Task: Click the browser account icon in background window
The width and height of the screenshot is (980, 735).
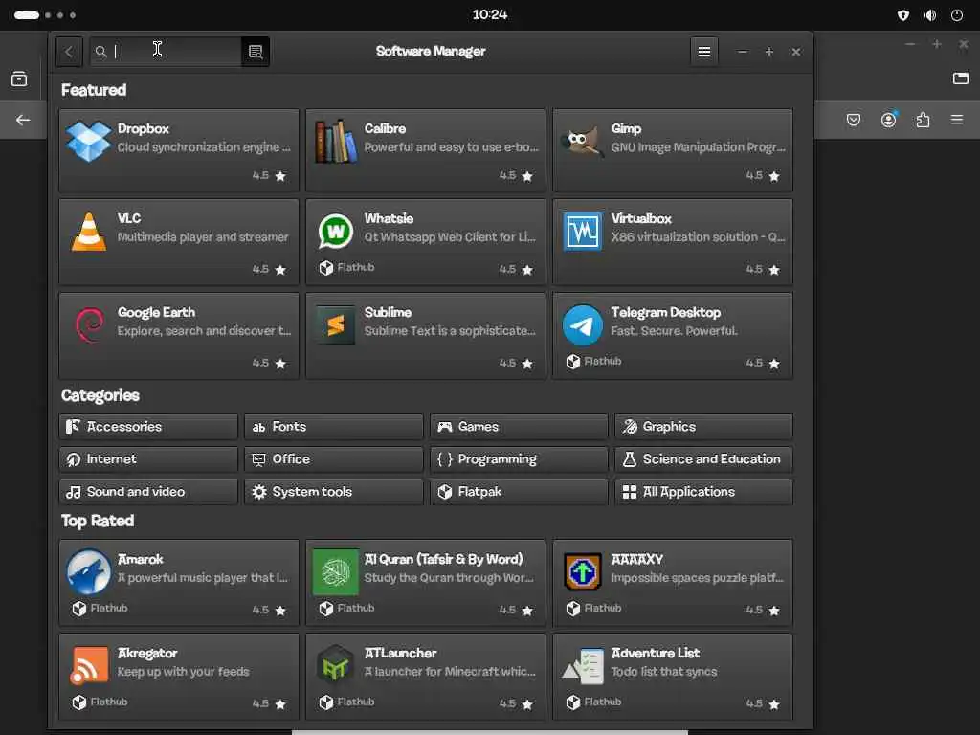Action: pos(888,120)
